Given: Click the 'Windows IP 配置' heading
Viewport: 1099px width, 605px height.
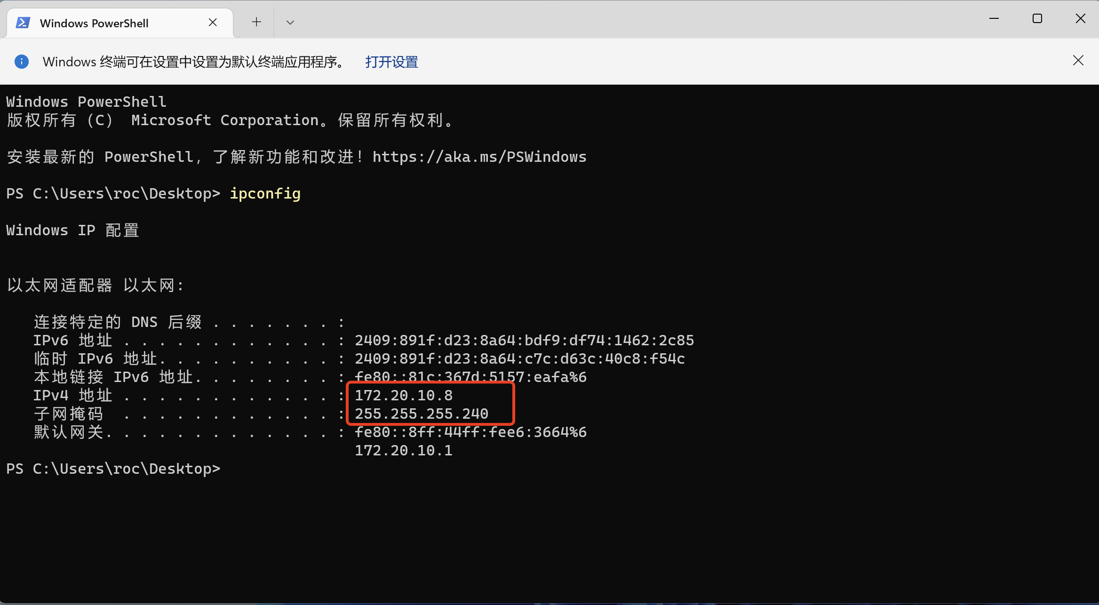Looking at the screenshot, I should (72, 230).
